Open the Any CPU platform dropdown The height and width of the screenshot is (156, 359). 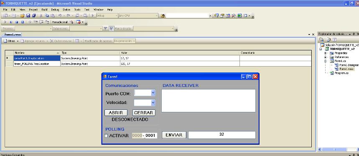(x=138, y=16)
